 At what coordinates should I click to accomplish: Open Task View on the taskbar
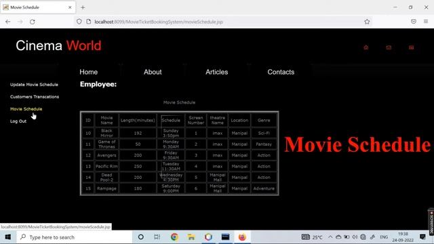tap(157, 237)
